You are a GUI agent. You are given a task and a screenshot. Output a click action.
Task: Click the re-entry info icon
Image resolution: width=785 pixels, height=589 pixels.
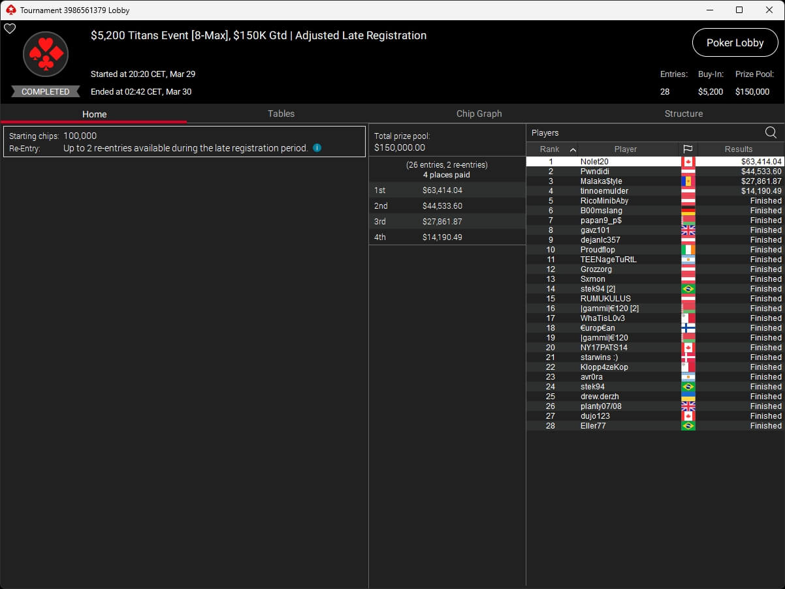[317, 148]
